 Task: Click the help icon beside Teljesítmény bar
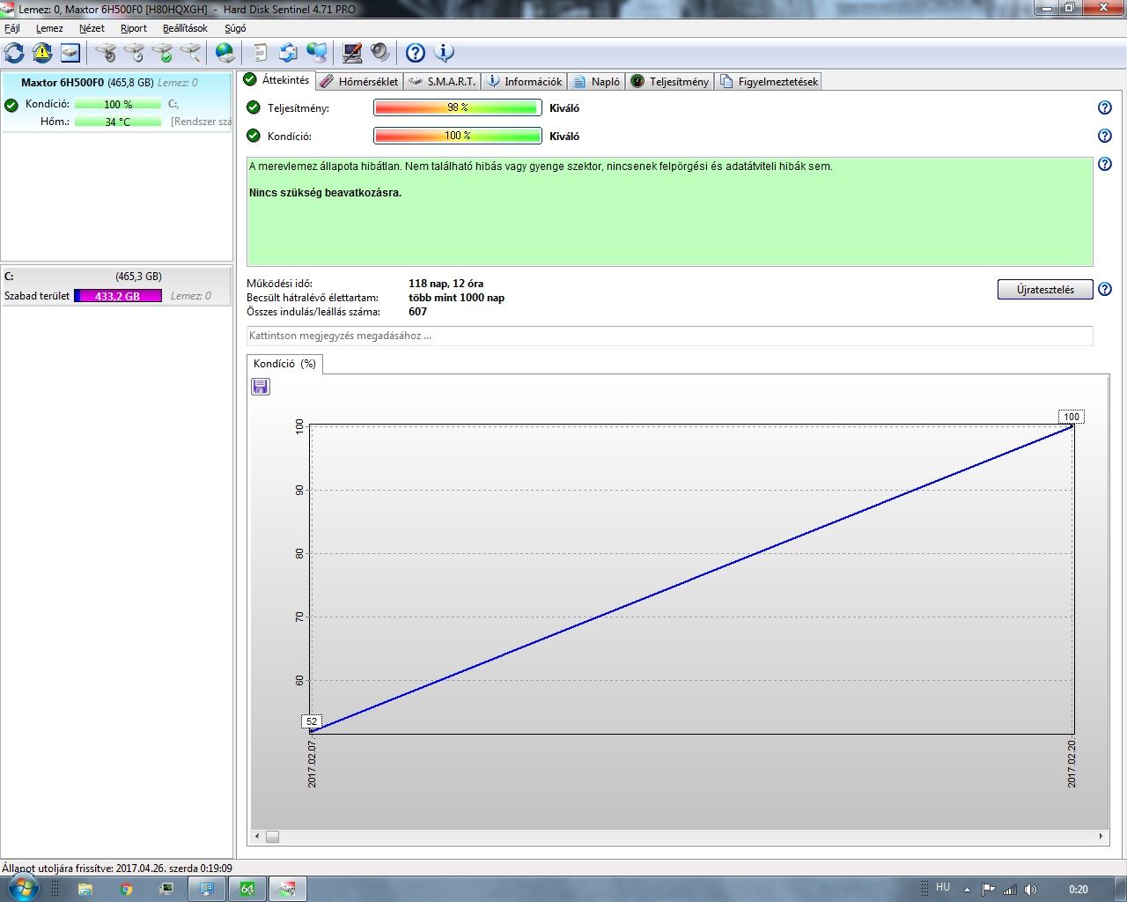1105,107
